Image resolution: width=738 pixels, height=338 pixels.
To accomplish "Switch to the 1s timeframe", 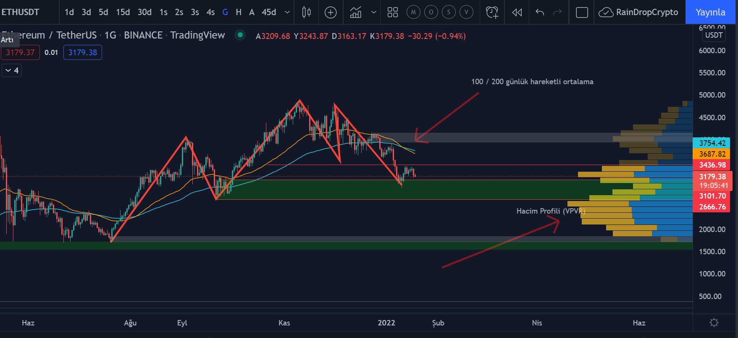I will (x=163, y=13).
